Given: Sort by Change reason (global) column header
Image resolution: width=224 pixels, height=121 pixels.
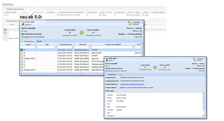Looking at the screenshot, I should 113,44.
